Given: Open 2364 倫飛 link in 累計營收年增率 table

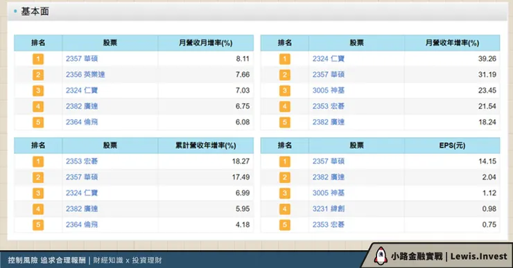Looking at the screenshot, I should pyautogui.click(x=82, y=225).
